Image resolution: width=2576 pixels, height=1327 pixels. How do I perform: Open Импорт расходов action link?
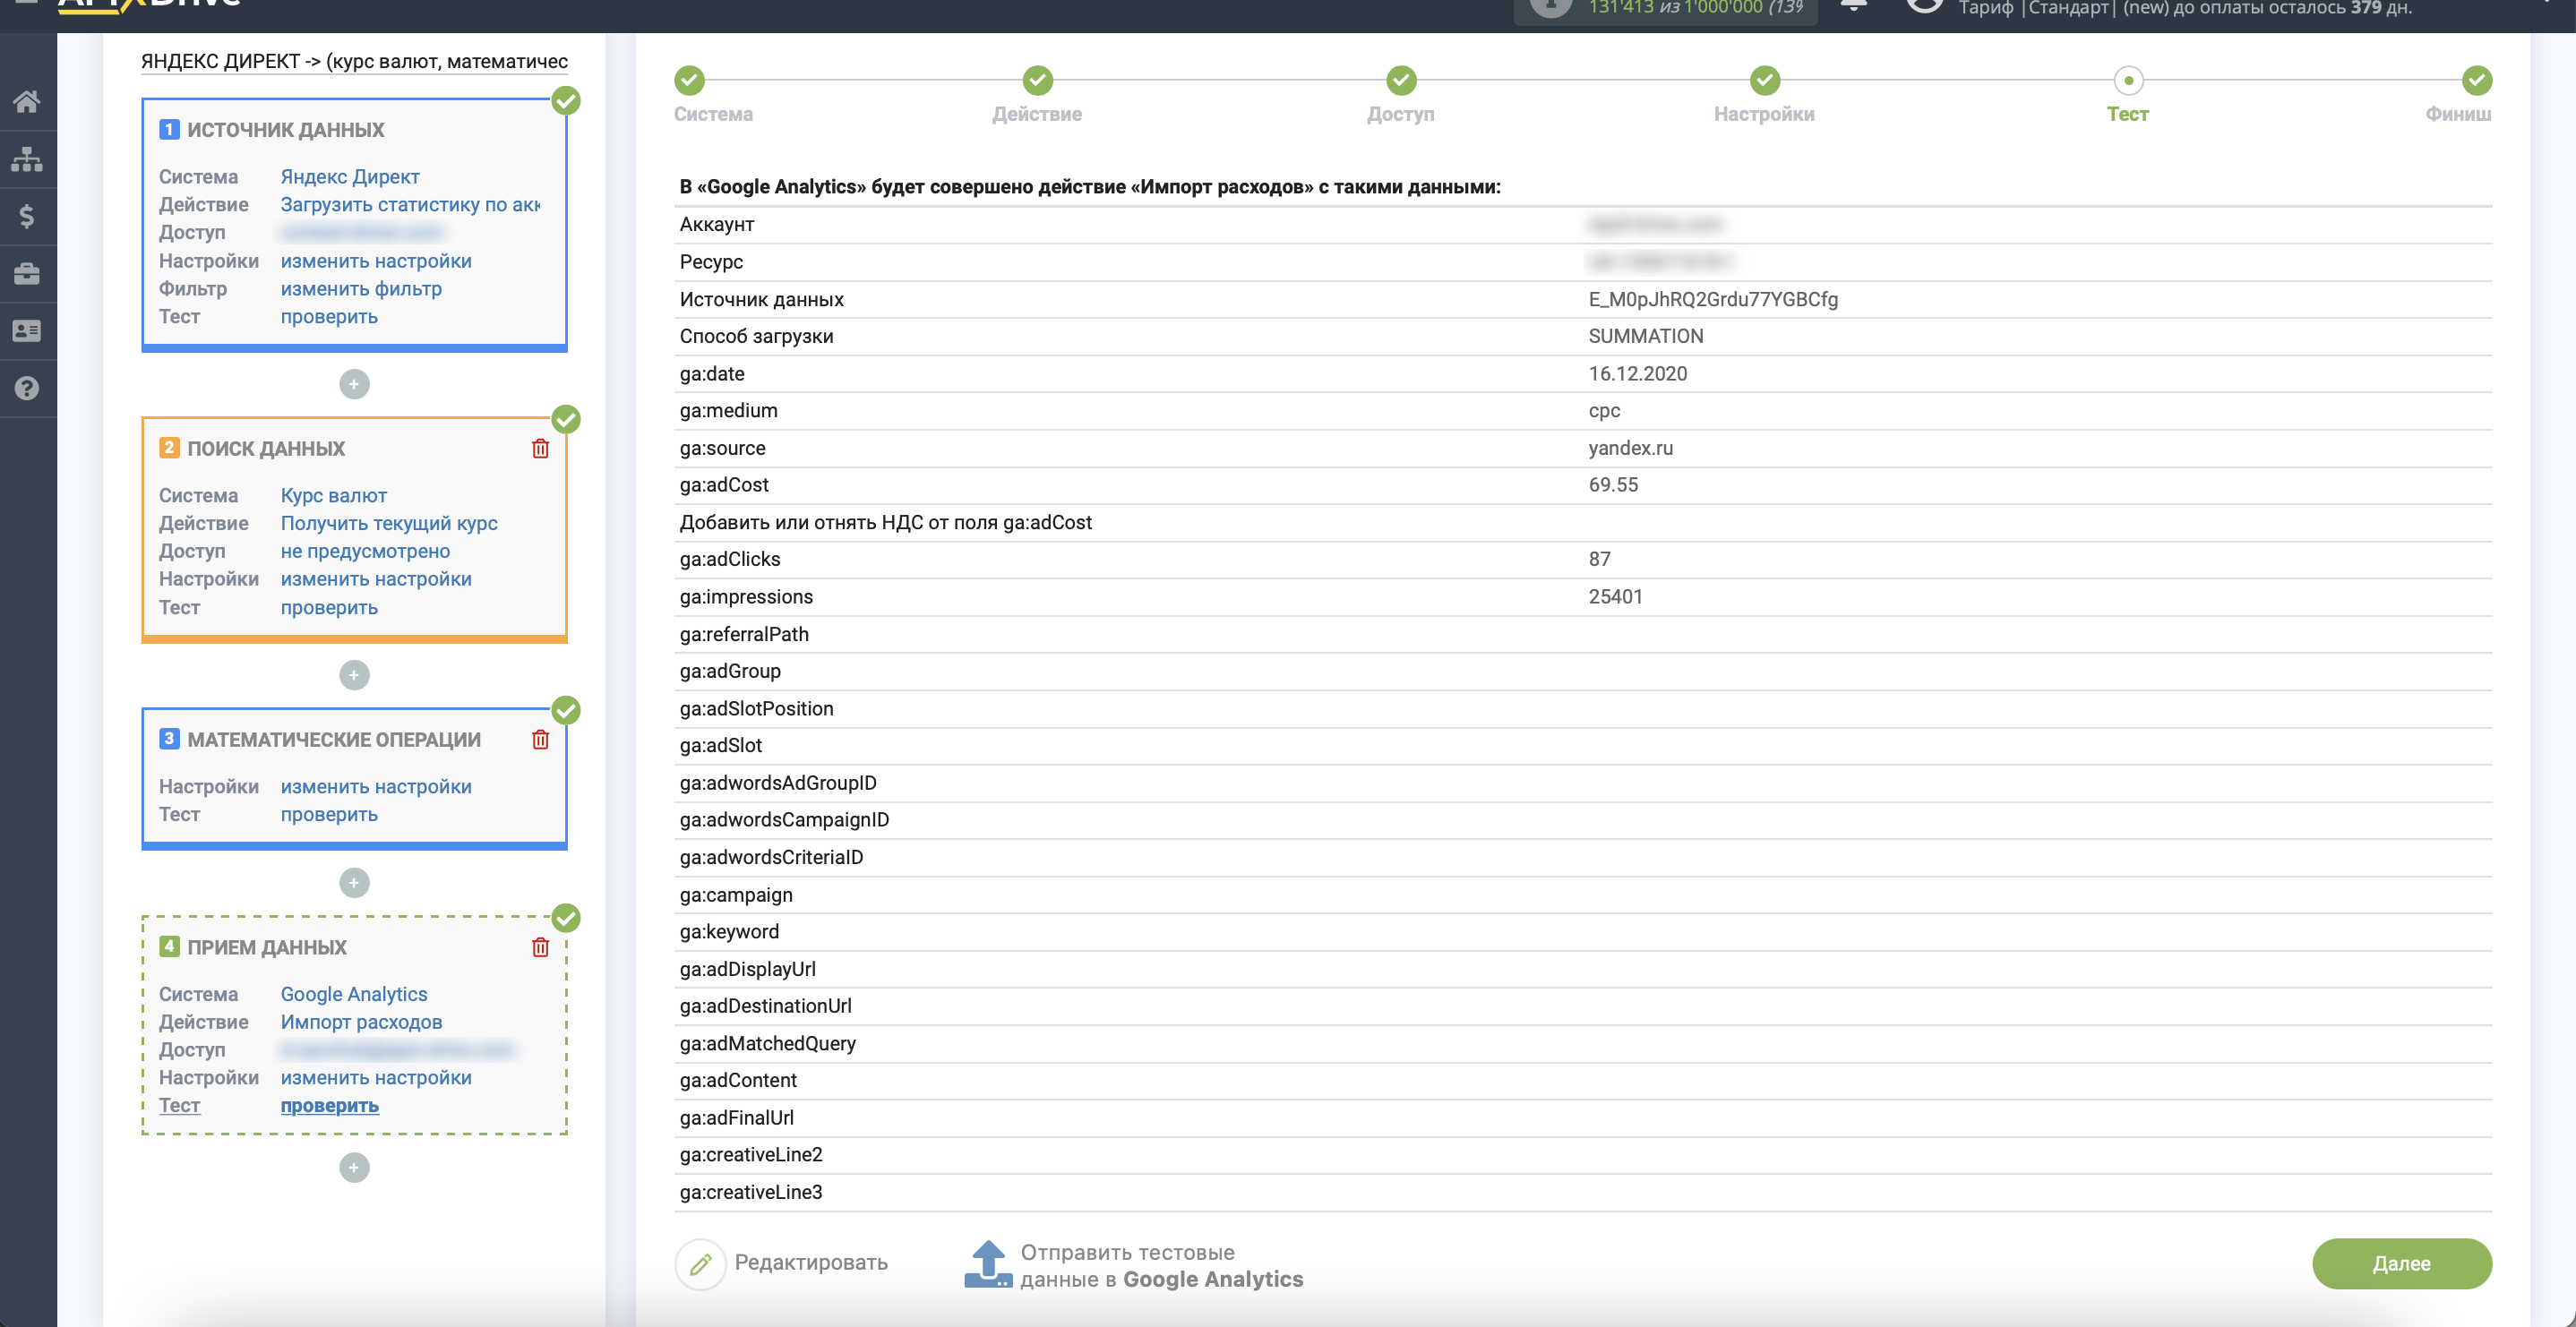pos(361,1022)
